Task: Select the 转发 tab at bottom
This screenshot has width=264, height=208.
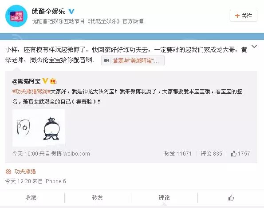Action: point(97,197)
